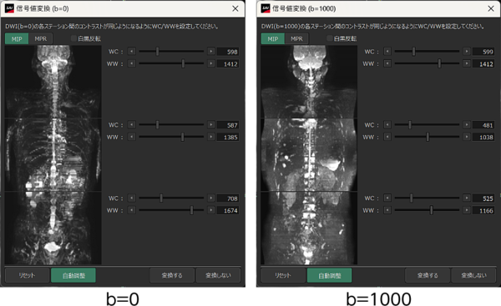
Task: Click WW slider handle for value 1038
Action: 428,137
